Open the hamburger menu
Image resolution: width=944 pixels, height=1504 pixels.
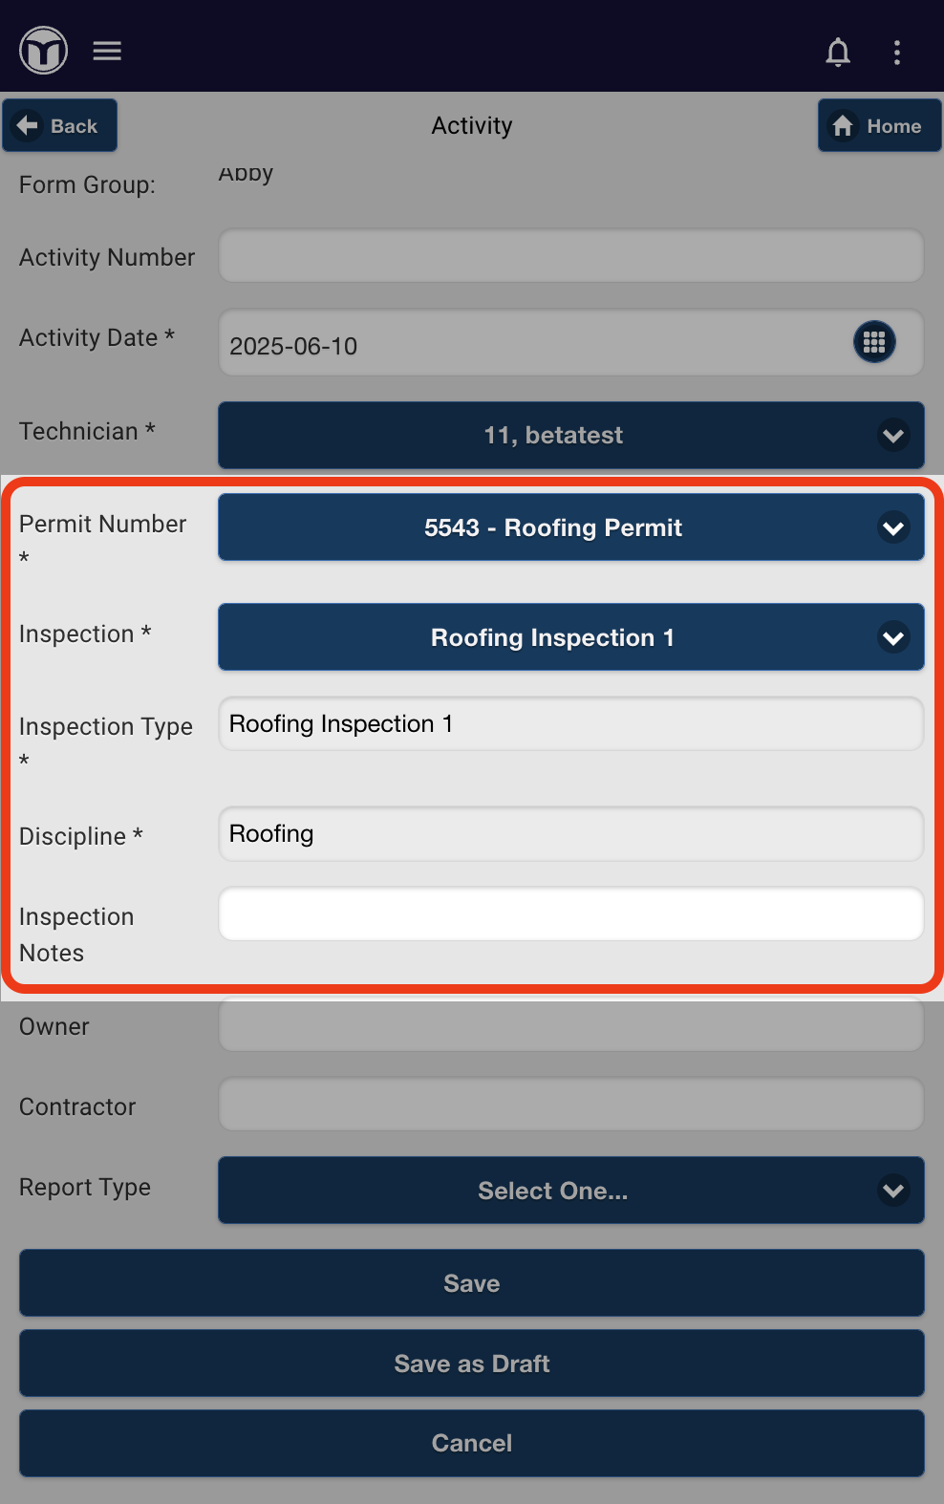tap(107, 51)
